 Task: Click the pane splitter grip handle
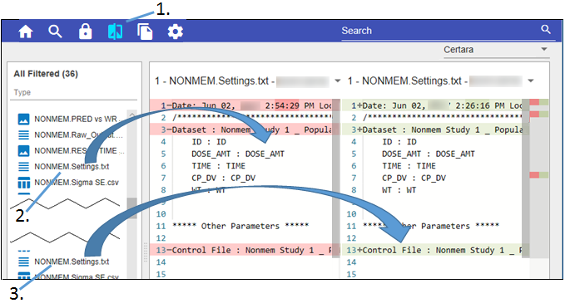(146, 252)
